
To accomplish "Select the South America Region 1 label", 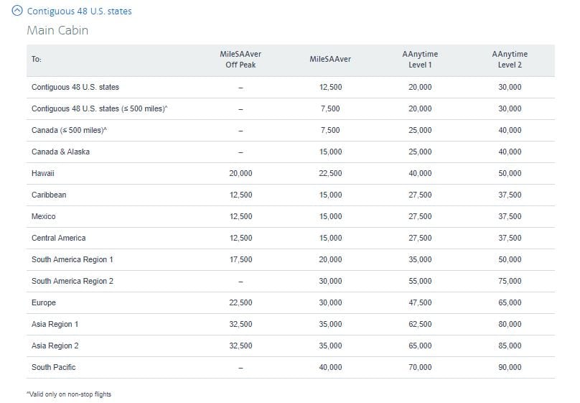I will (72, 259).
